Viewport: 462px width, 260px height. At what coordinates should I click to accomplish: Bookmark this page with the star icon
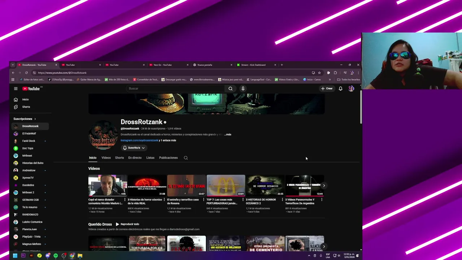point(319,73)
